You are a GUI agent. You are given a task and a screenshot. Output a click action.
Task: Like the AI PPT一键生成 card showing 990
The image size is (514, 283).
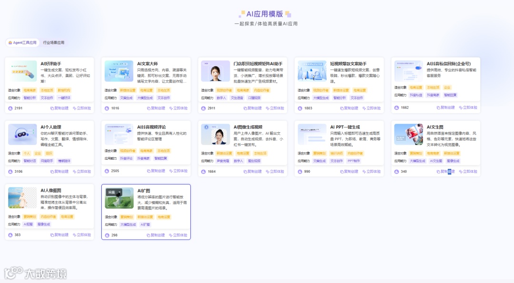pyautogui.click(x=300, y=171)
